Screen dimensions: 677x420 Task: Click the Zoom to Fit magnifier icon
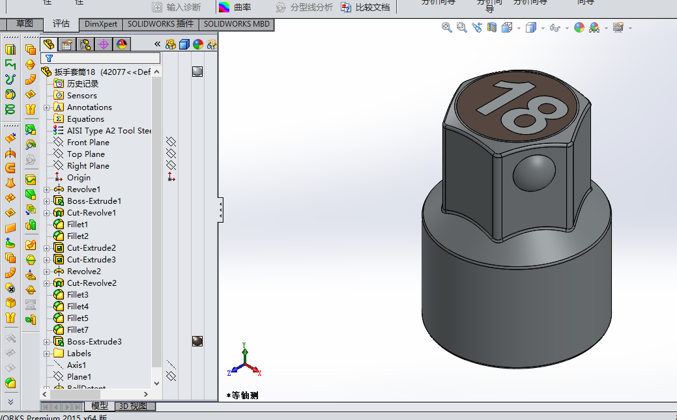point(446,27)
